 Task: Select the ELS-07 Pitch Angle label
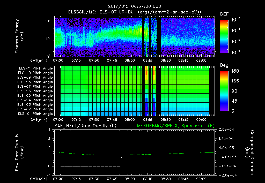[x=35, y=87]
